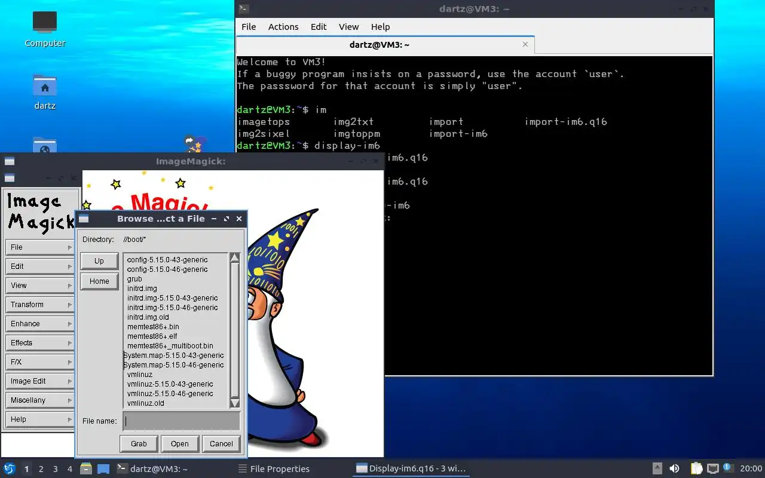Click the Cancel button in file dialog
Image resolution: width=765 pixels, height=478 pixels.
[x=221, y=444]
